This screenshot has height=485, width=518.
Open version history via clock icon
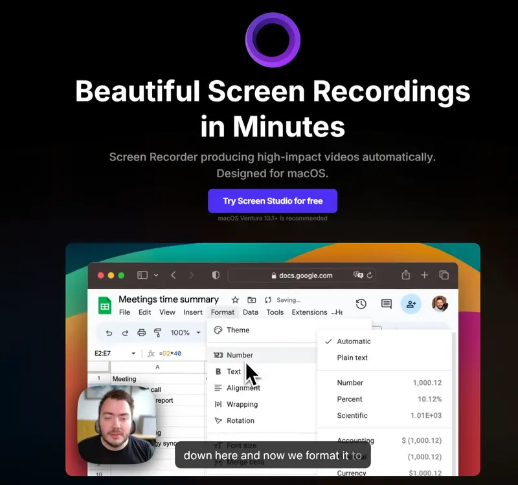361,303
